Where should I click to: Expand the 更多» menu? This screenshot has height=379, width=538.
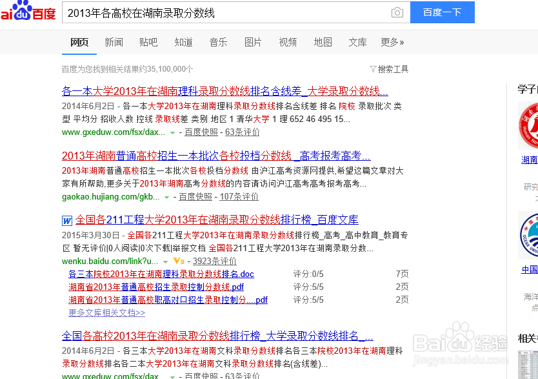coord(392,42)
